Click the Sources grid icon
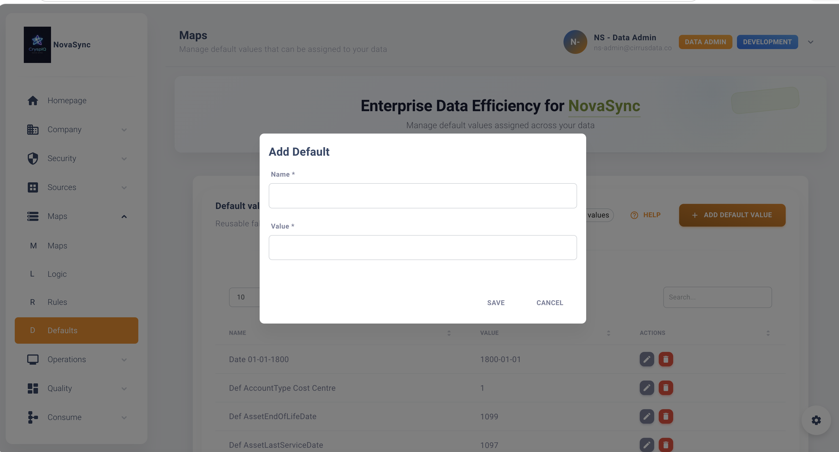839x452 pixels. coord(33,187)
